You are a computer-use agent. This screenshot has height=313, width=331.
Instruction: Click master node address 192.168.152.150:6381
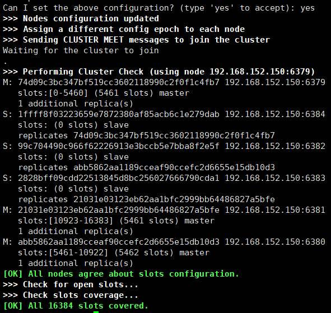pyautogui.click(x=275, y=210)
